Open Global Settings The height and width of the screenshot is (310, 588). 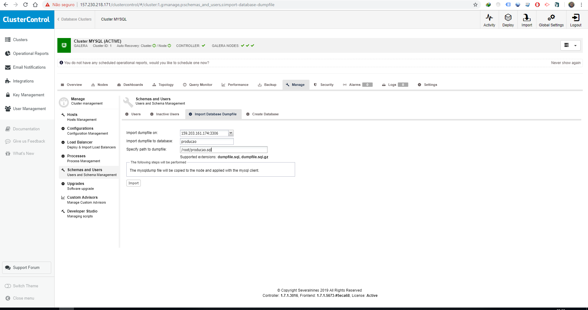click(551, 19)
